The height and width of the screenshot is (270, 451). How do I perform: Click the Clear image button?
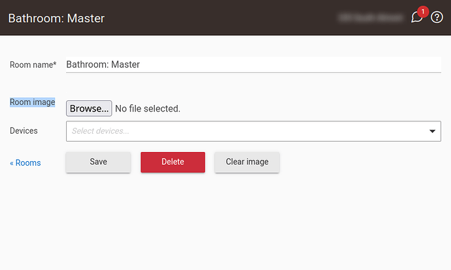(247, 162)
